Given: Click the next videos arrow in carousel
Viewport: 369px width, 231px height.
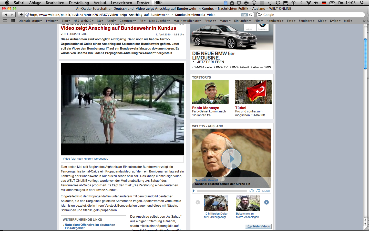Looking at the screenshot, I should 266,202.
